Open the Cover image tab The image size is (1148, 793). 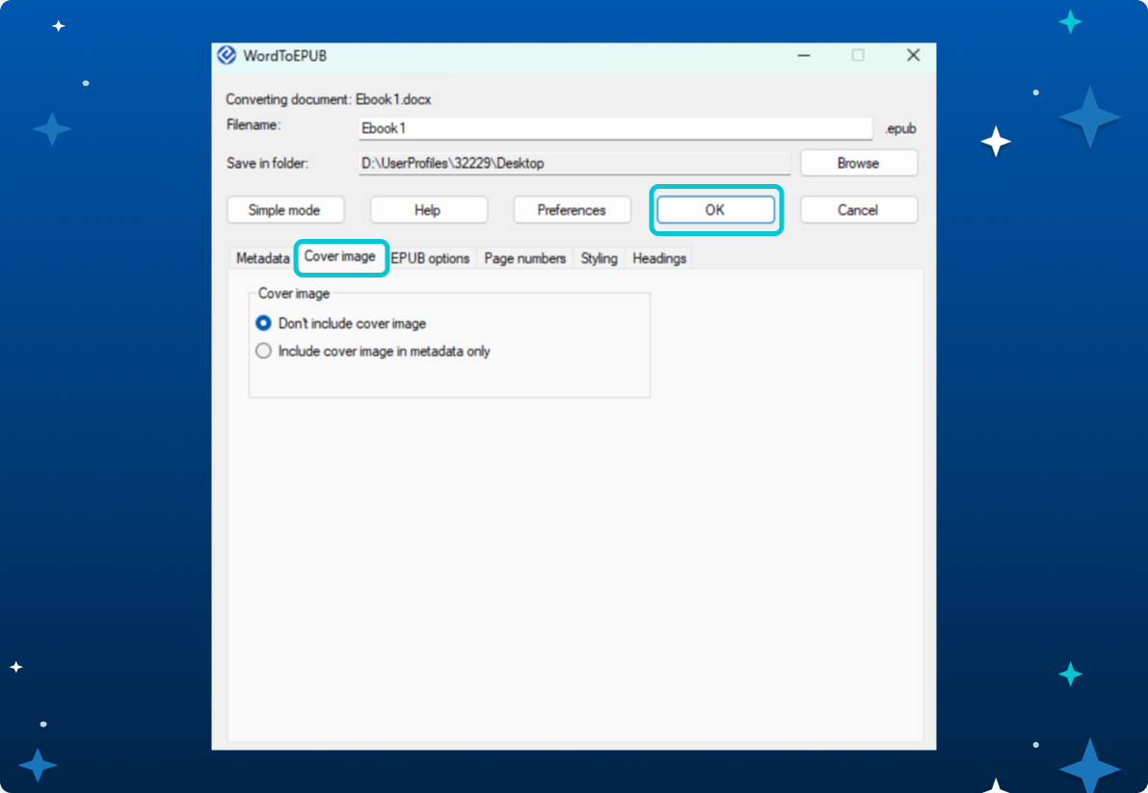[x=340, y=257]
